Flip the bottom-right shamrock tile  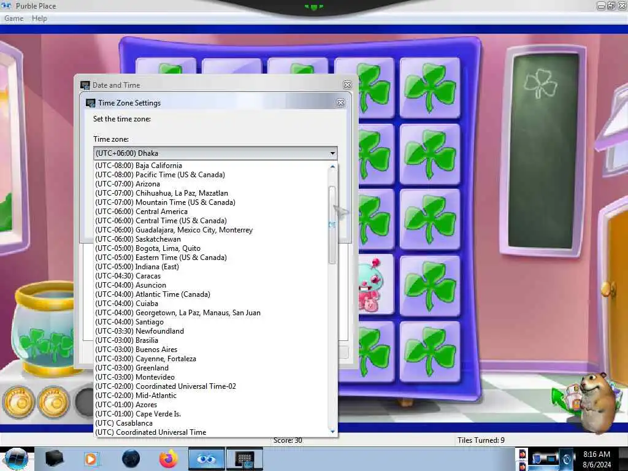[x=430, y=351]
